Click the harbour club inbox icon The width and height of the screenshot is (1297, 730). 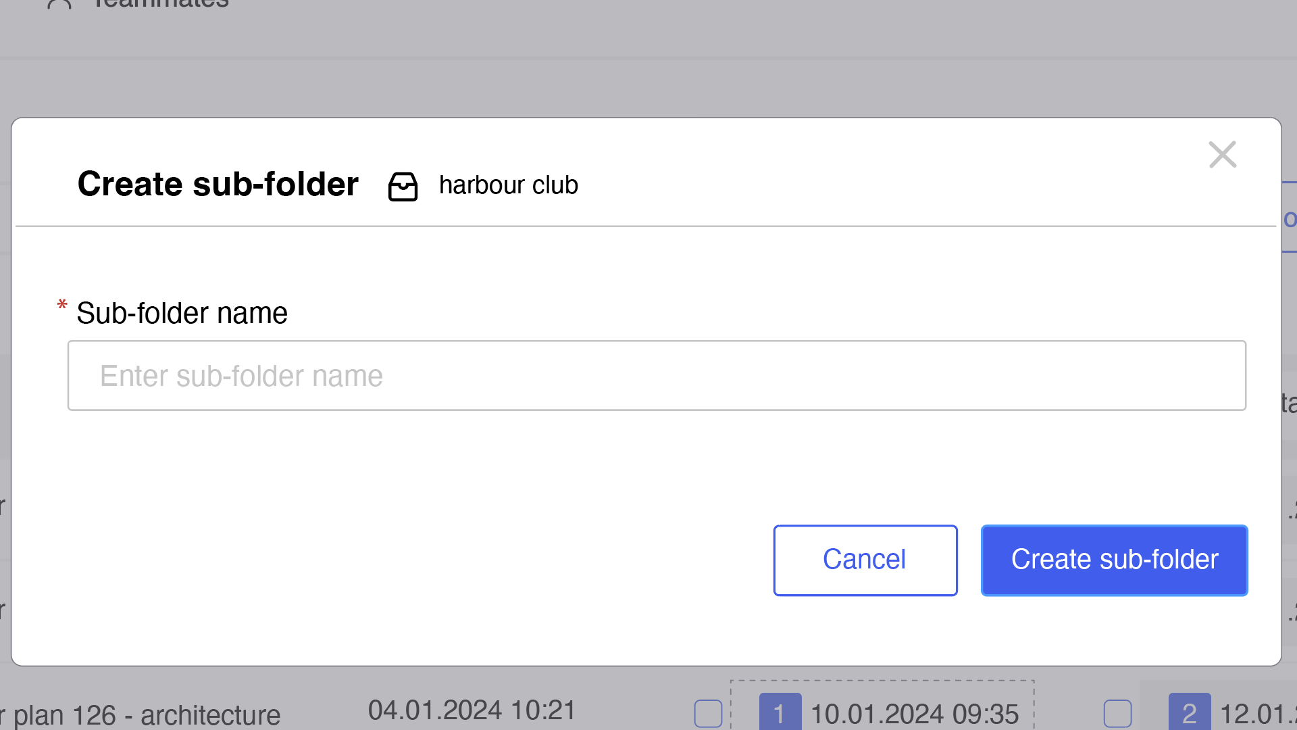click(403, 187)
